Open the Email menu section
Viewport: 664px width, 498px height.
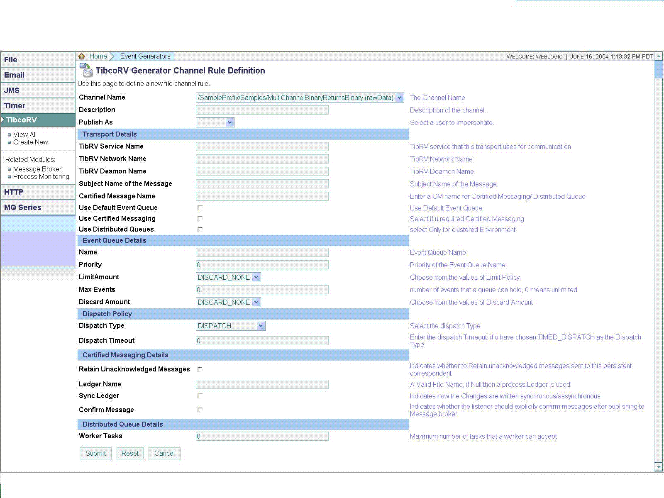[38, 75]
